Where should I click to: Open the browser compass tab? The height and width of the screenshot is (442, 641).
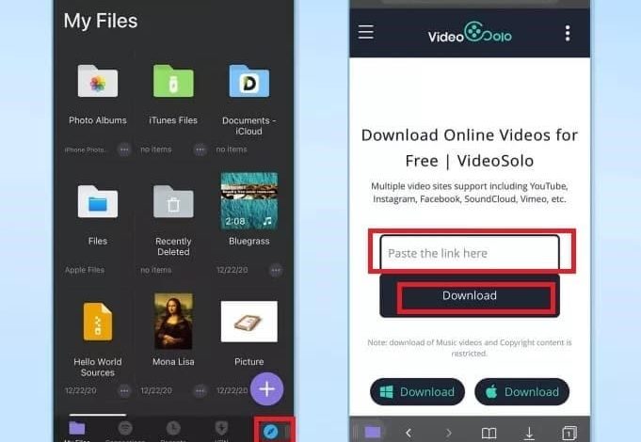(x=271, y=431)
